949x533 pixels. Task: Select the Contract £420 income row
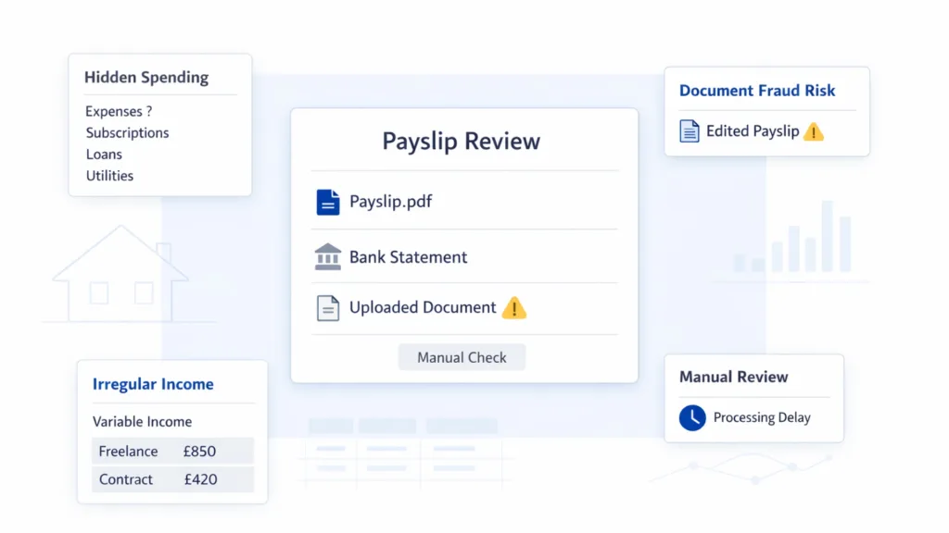coord(172,479)
